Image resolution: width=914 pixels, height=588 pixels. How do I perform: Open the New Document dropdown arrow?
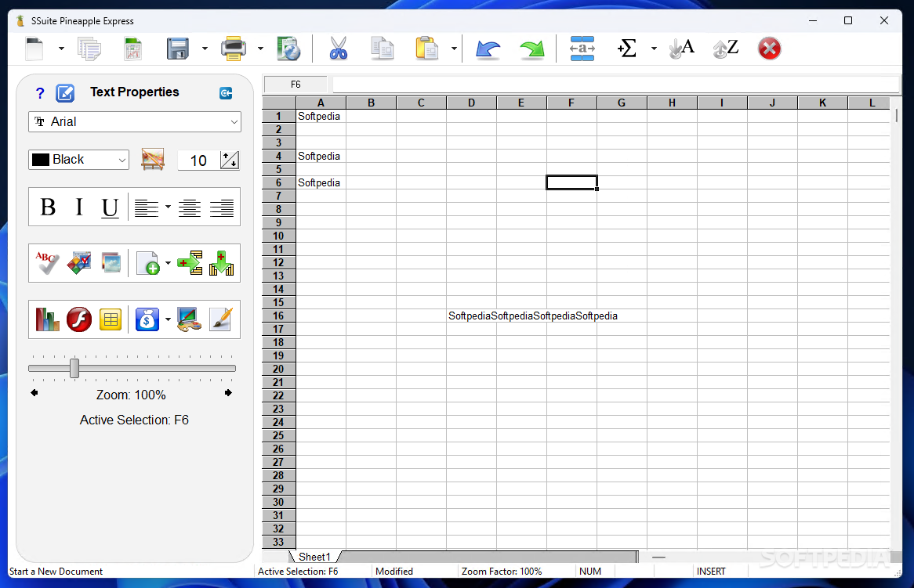pyautogui.click(x=61, y=49)
